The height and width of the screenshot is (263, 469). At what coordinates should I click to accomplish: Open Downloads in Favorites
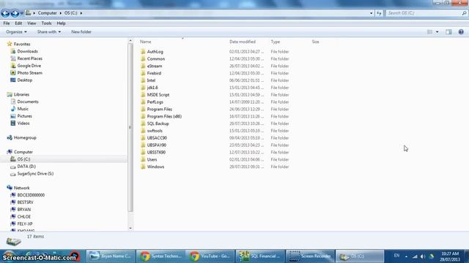(28, 51)
